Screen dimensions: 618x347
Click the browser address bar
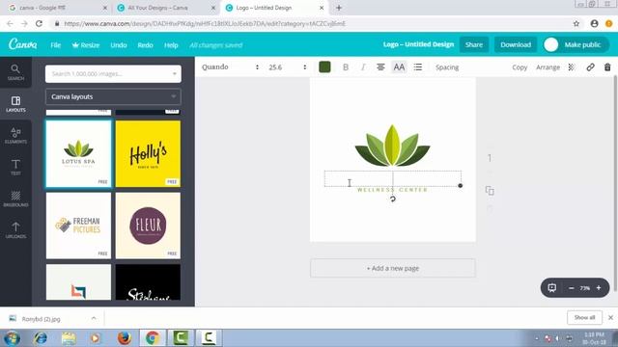[x=311, y=23]
